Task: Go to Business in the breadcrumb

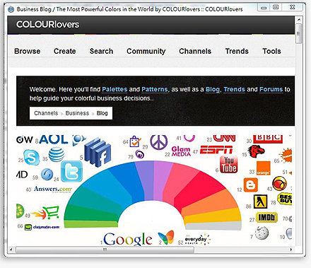Action: [x=77, y=113]
